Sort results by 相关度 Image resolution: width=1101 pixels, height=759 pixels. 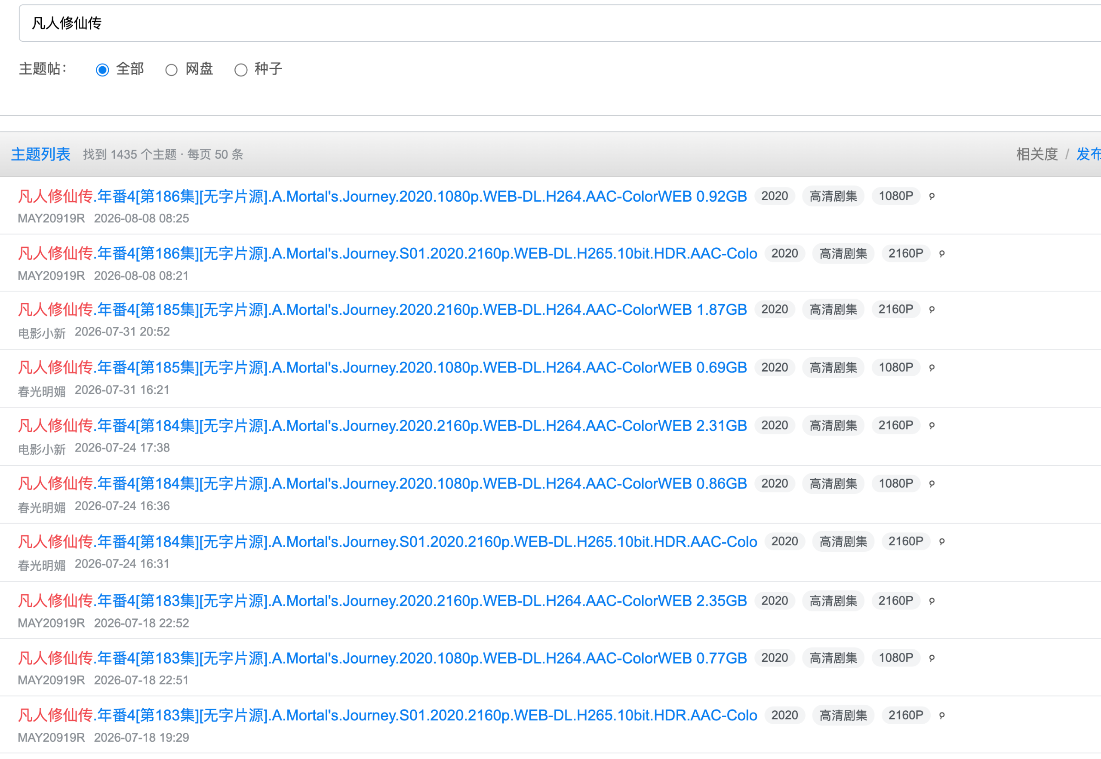1037,154
